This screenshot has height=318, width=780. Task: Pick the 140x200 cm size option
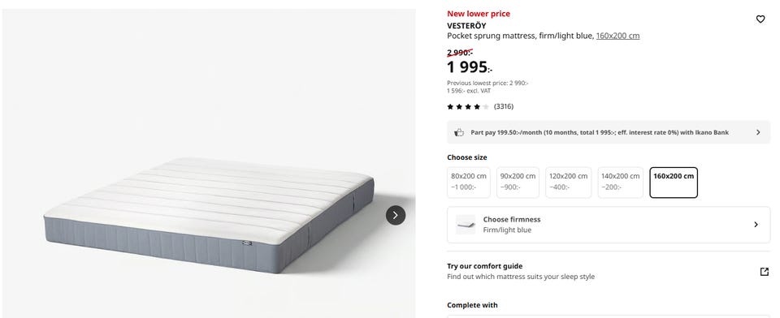coord(620,183)
